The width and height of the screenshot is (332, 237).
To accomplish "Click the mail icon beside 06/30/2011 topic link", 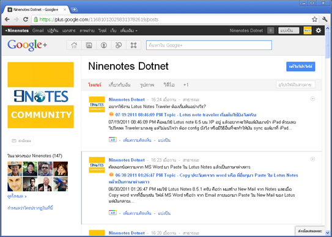I will (111, 175).
